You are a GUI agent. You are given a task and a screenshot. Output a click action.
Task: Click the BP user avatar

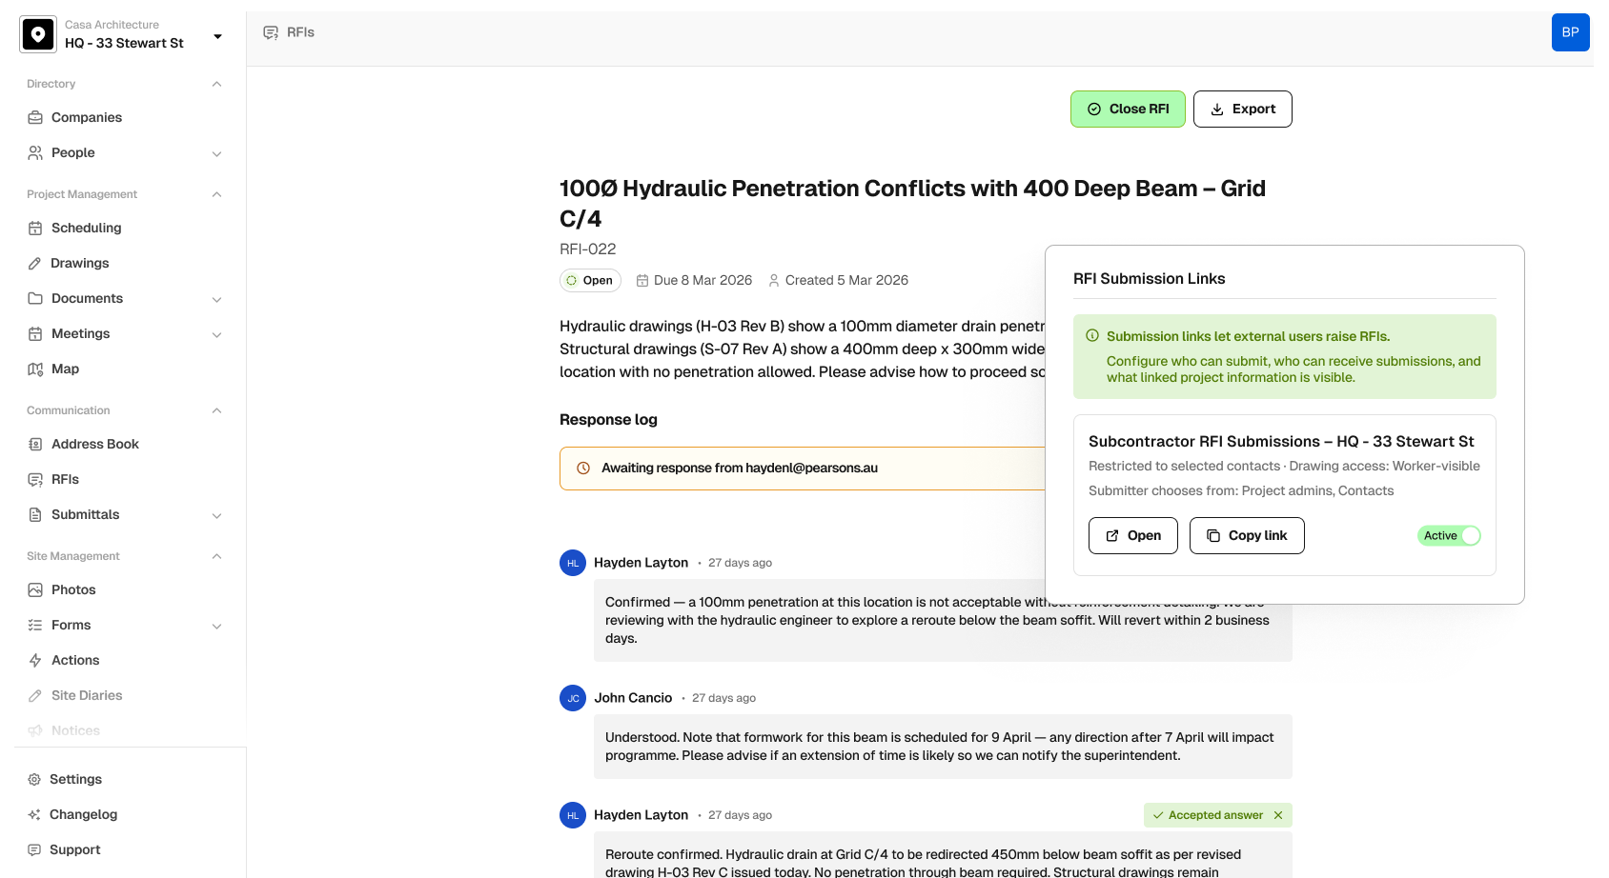click(x=1571, y=32)
